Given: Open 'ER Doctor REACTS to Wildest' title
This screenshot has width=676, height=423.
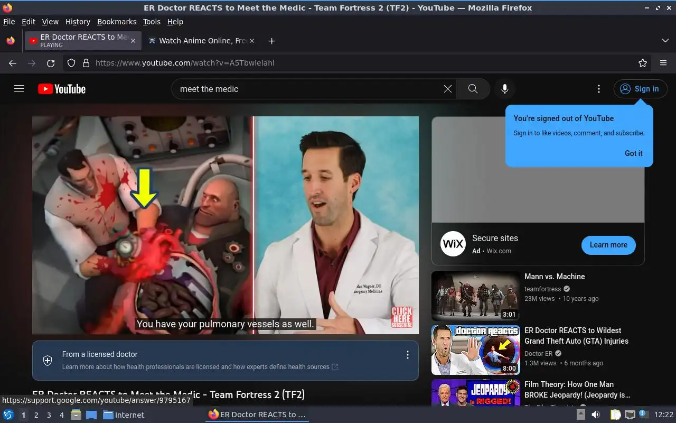Looking at the screenshot, I should [x=576, y=336].
